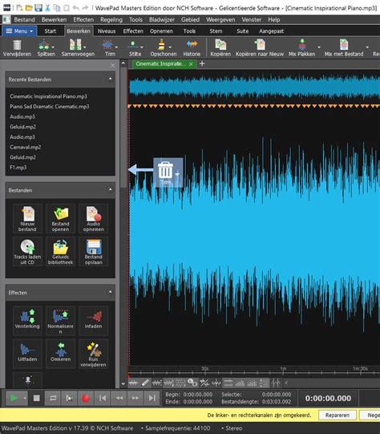Apply the Versterking effect icon
This screenshot has height=434, width=380.
[x=27, y=321]
